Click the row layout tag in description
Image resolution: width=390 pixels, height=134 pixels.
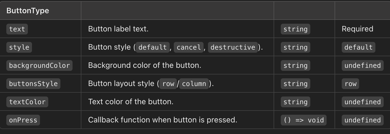[168, 84]
